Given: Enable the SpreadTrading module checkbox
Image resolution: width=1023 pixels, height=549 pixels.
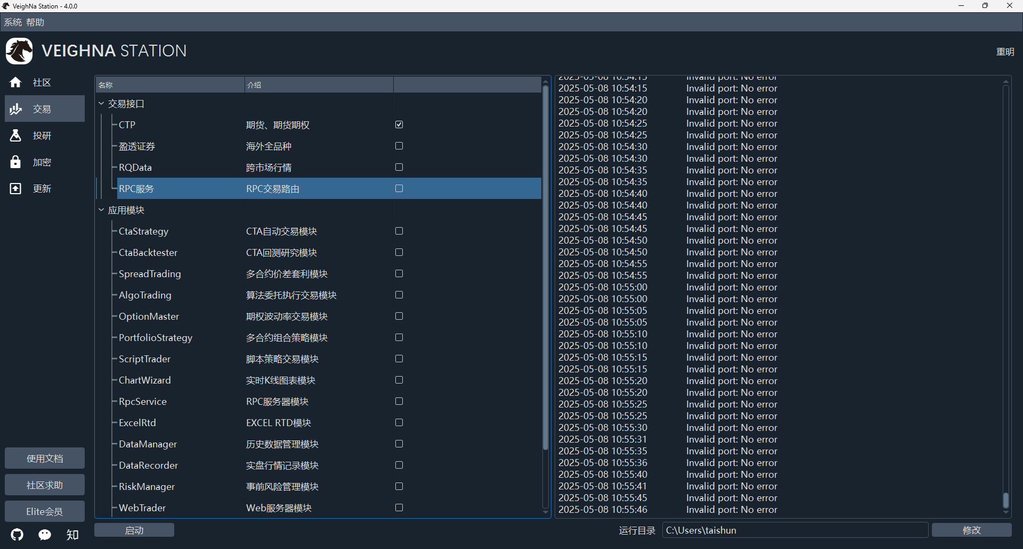Looking at the screenshot, I should [x=399, y=273].
